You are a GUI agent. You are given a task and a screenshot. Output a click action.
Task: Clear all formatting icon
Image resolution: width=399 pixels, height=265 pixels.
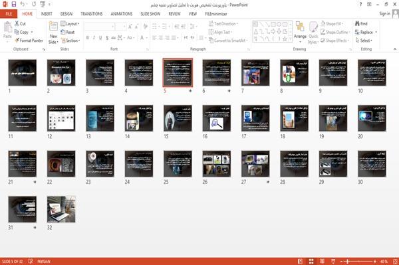click(146, 26)
